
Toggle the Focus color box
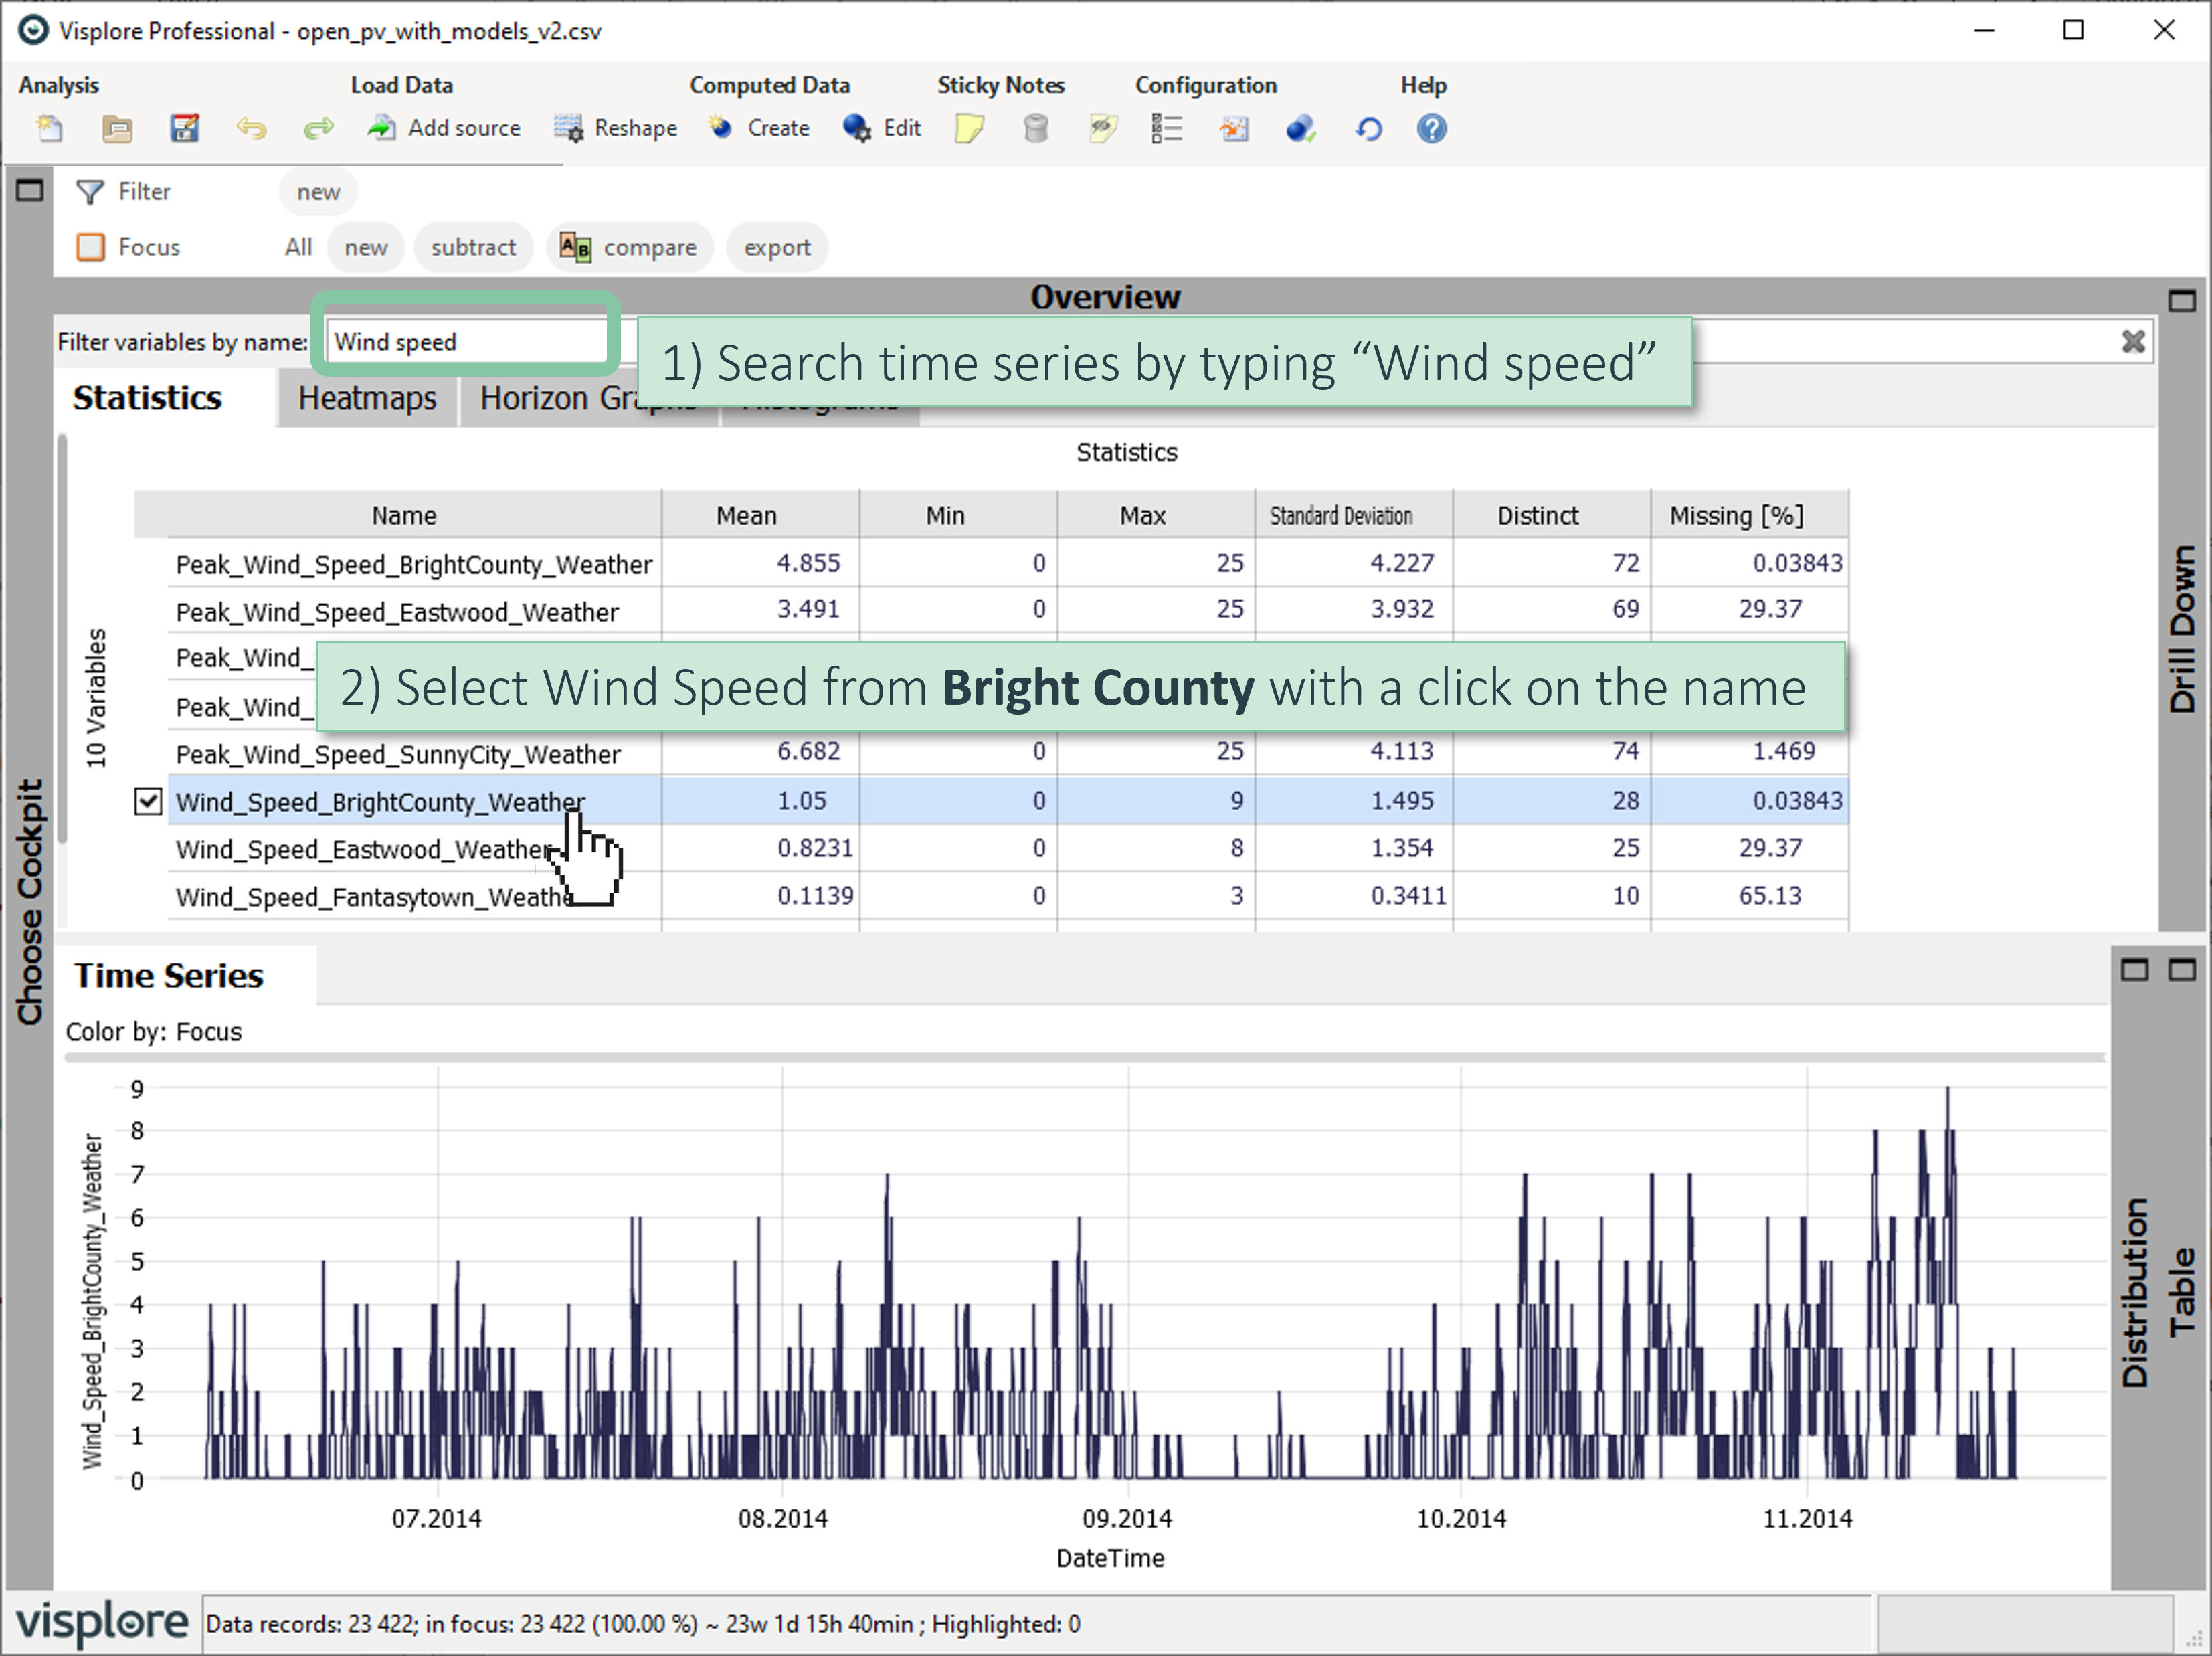(x=91, y=247)
